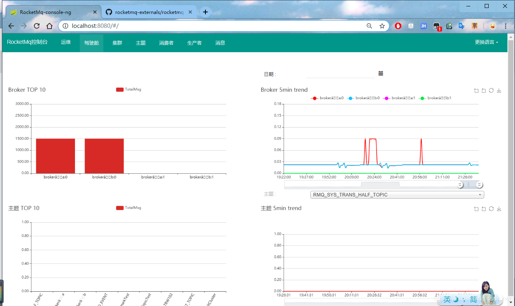Click the 日期 date input field
Image resolution: width=515 pixels, height=306 pixels.
pos(340,74)
